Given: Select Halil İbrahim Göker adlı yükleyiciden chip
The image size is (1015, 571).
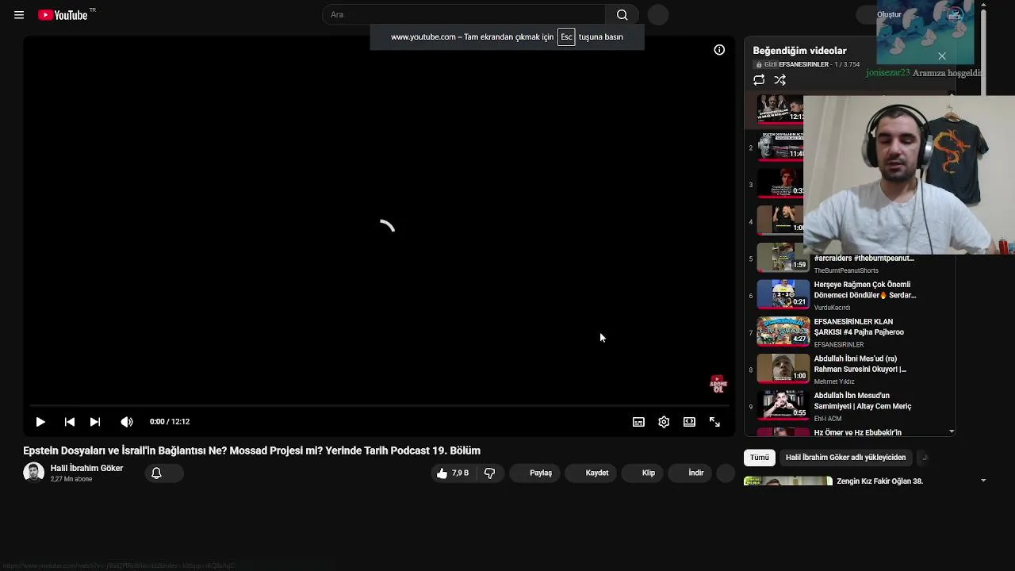Looking at the screenshot, I should click(x=845, y=457).
